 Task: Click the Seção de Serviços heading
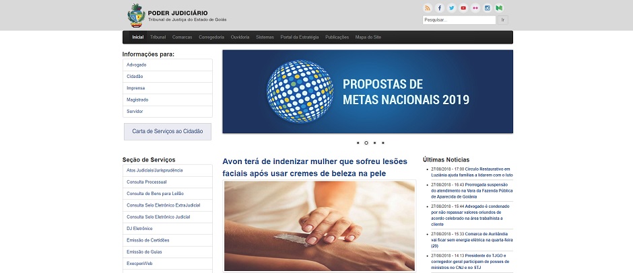(149, 159)
